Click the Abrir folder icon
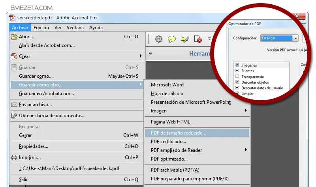 (x=14, y=37)
